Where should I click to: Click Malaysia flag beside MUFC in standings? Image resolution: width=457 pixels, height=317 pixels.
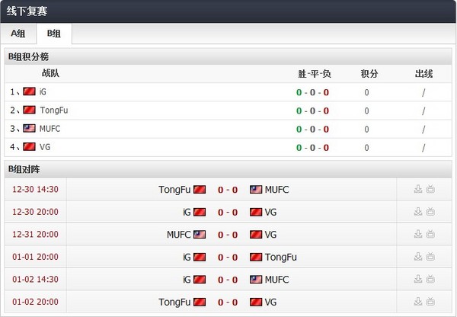[x=30, y=129]
